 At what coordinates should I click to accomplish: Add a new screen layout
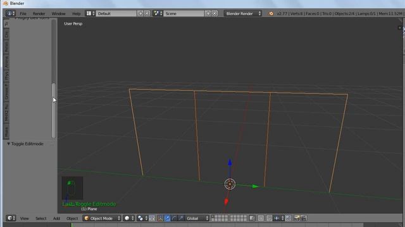pyautogui.click(x=140, y=13)
